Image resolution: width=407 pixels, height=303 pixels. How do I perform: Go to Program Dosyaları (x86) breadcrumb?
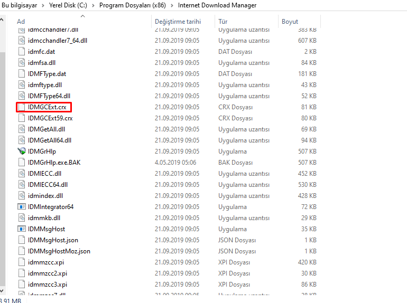pos(132,5)
